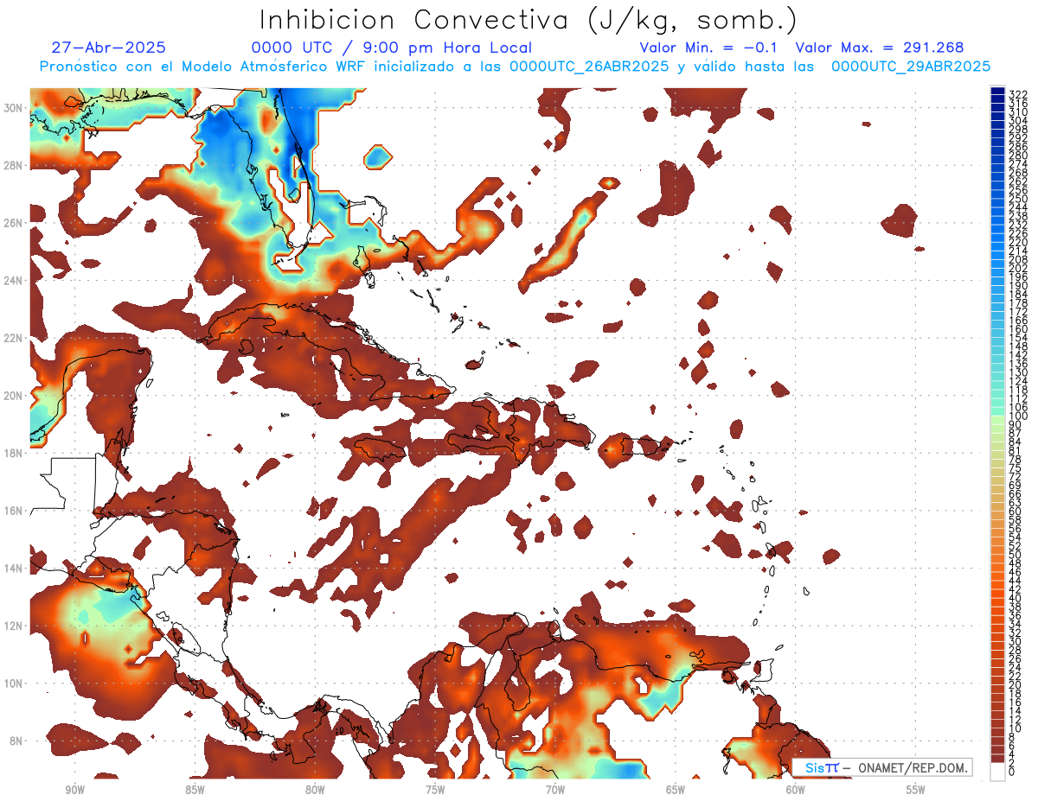Image resolution: width=1038 pixels, height=801 pixels.
Task: Click '0000 UTC / 9:00 pm Hora Local'
Action: tap(392, 48)
